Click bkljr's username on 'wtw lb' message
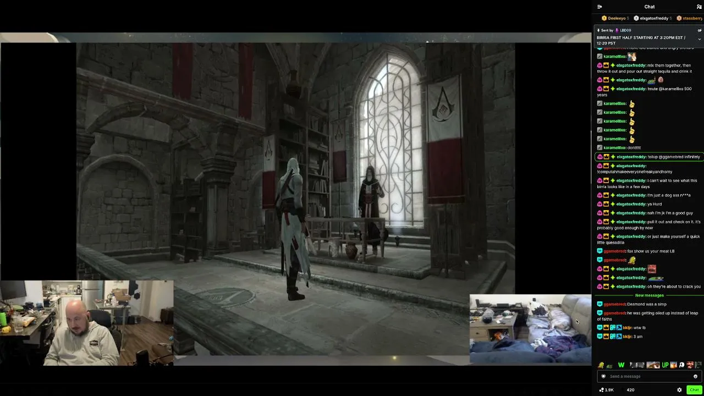 tap(627, 328)
